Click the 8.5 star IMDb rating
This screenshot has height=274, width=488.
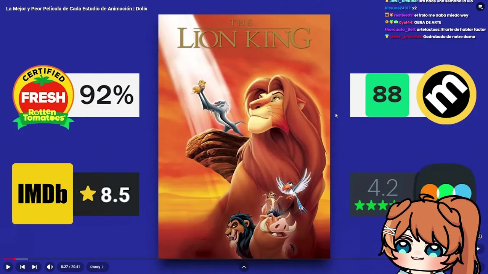(x=106, y=194)
